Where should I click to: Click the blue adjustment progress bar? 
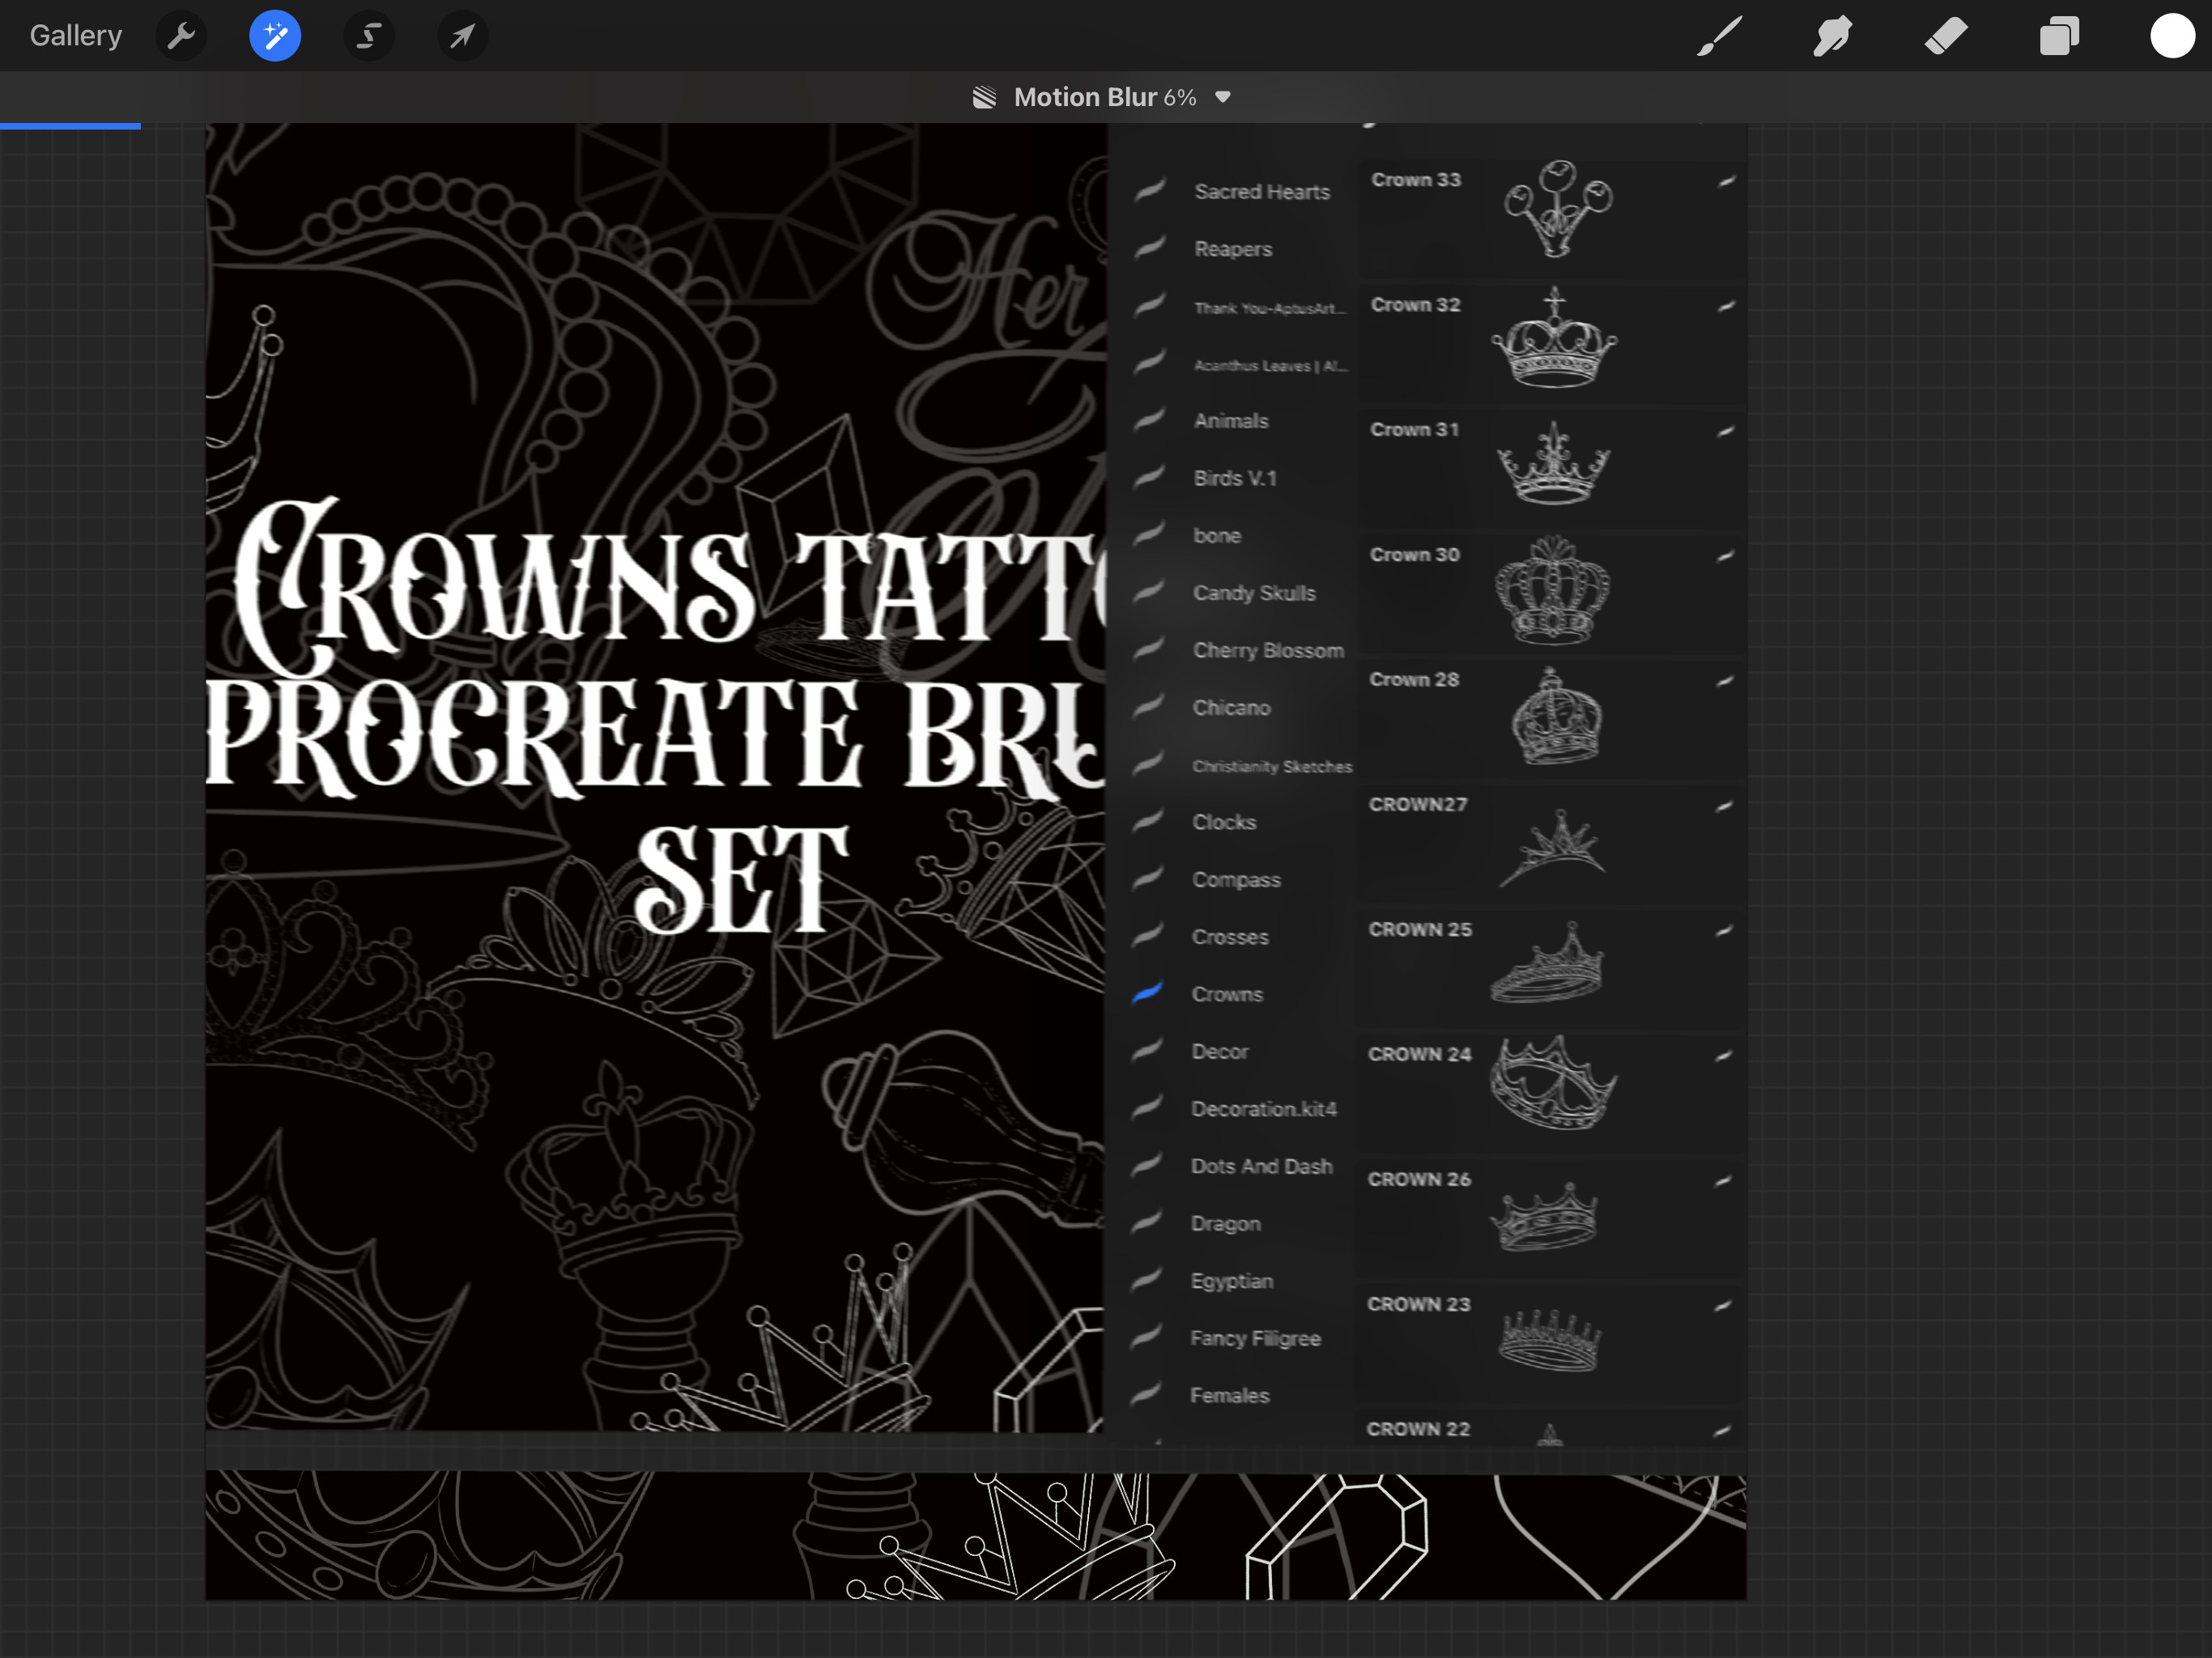tap(70, 126)
